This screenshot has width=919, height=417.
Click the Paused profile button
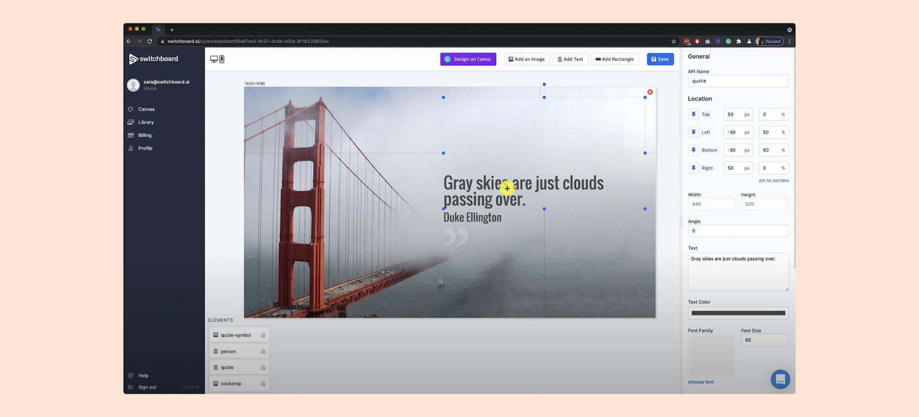point(770,41)
